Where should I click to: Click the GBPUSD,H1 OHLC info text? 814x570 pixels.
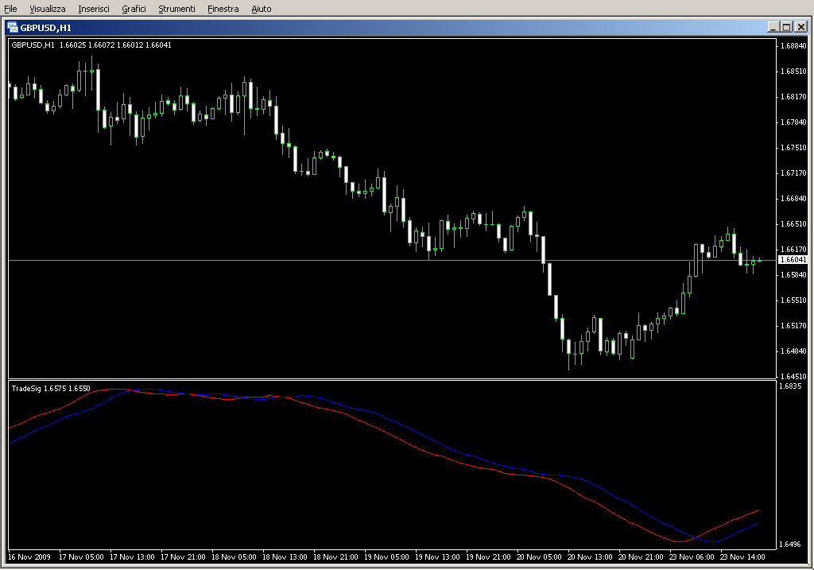coord(91,45)
